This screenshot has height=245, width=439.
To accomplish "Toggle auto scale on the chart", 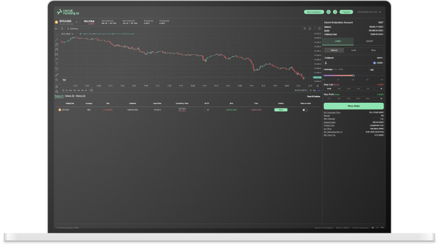I will [x=319, y=90].
